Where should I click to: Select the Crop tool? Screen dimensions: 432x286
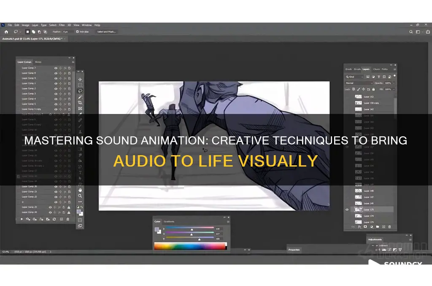[80, 103]
